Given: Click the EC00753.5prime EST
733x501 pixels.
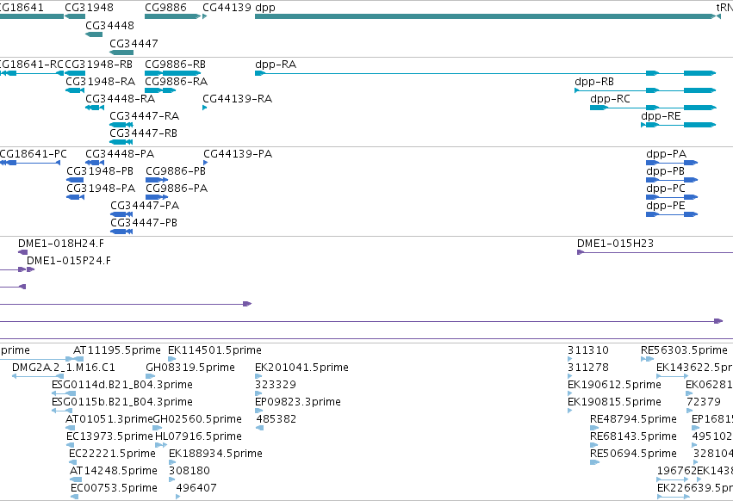Looking at the screenshot, I should 74,498.
